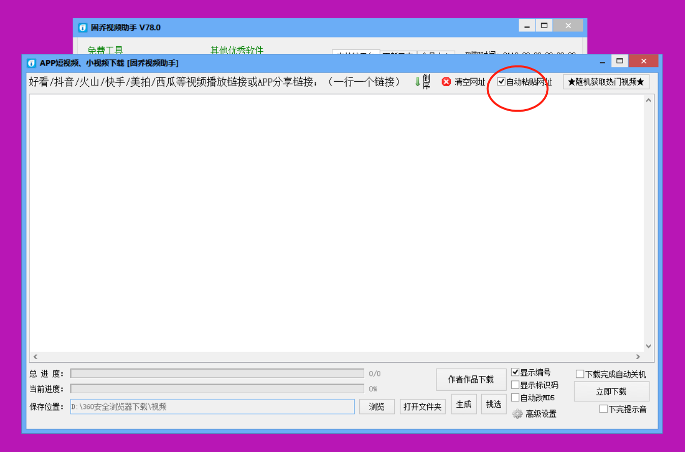
Task: Click the 浏览 browse button
Action: (377, 406)
